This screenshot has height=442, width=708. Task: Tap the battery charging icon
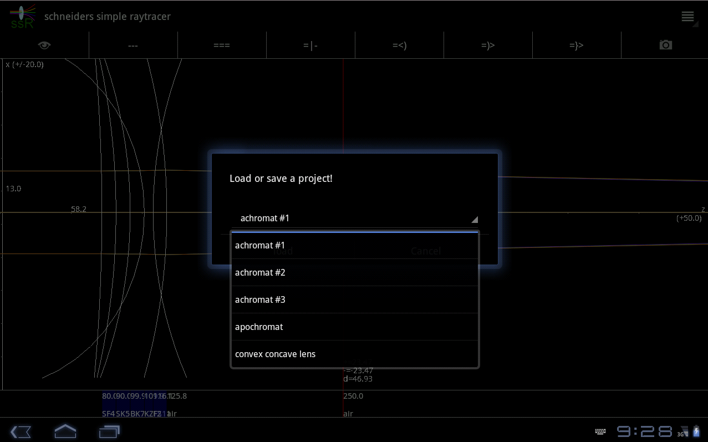click(696, 431)
